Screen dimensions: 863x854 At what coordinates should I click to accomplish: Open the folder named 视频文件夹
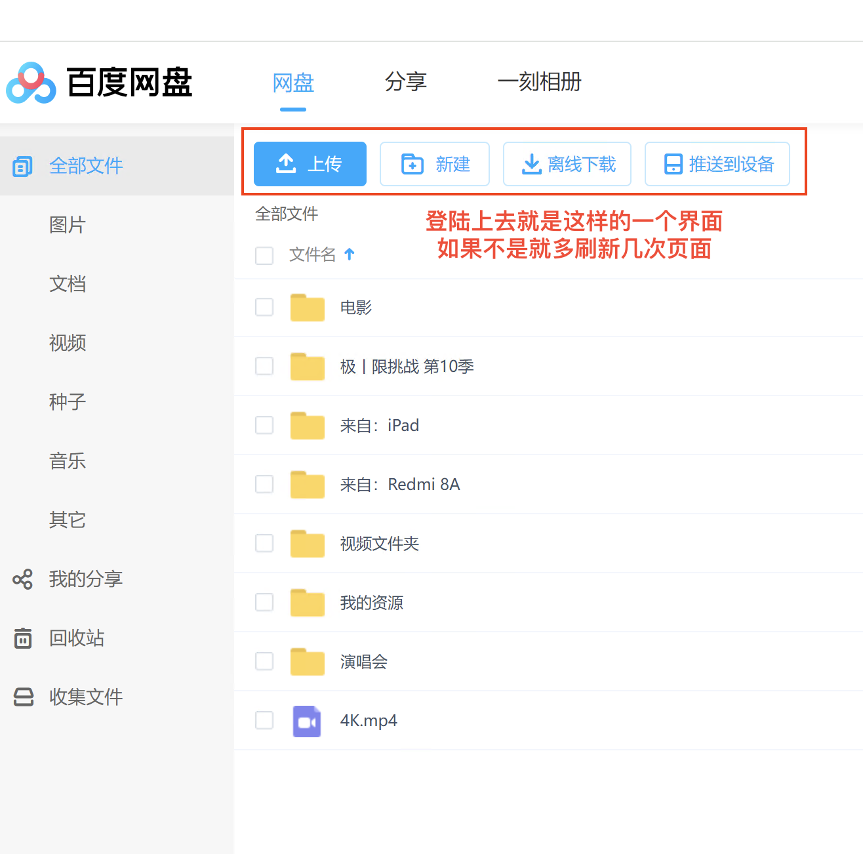pyautogui.click(x=380, y=544)
